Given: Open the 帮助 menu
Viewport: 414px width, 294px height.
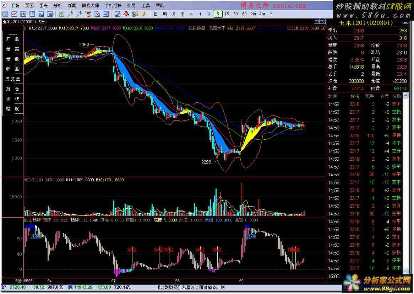Looking at the screenshot, I should pos(160,6).
